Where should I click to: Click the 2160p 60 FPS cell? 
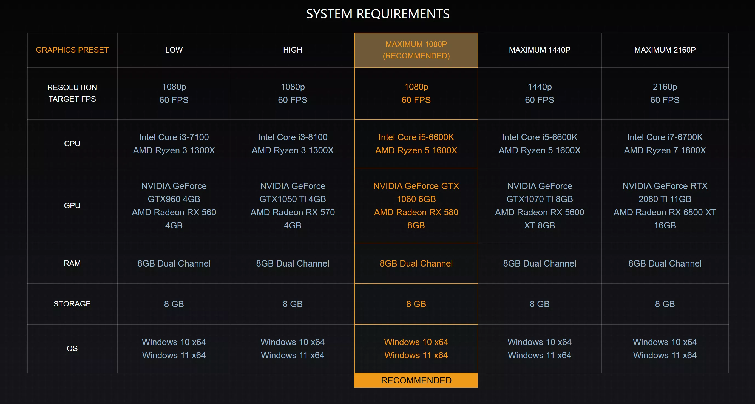tap(665, 93)
